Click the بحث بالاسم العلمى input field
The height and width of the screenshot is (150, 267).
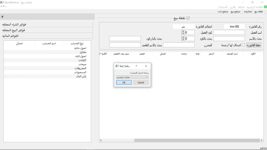[x=125, y=45]
